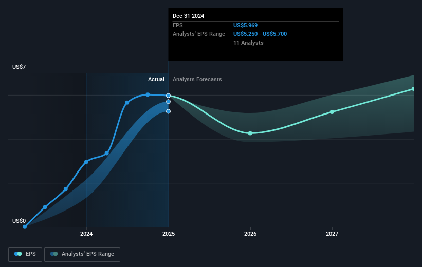The image size is (422, 267).
Task: Select the EPS data point at US$0 origin
Action: 25,226
